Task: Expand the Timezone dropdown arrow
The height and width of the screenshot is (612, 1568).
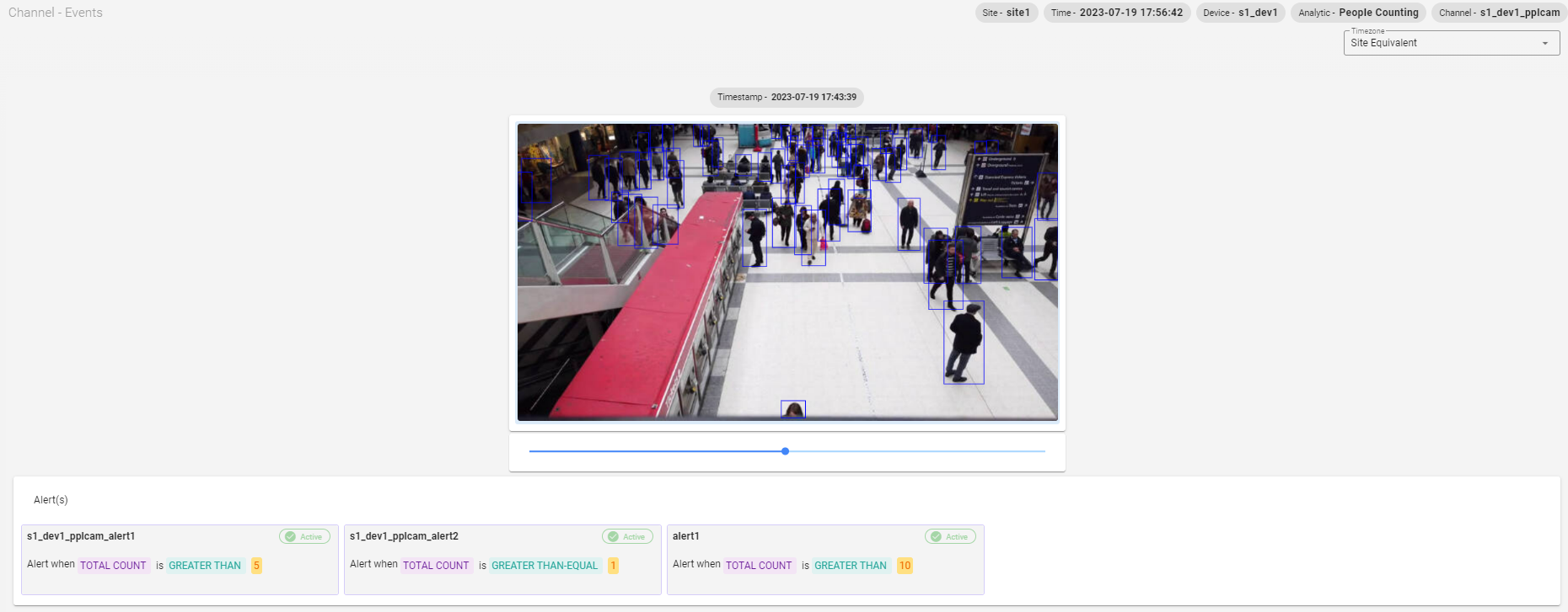Action: pos(1544,44)
